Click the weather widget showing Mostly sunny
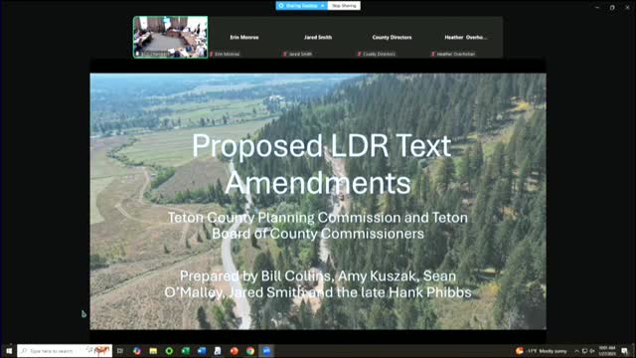636x358 pixels. [x=542, y=351]
